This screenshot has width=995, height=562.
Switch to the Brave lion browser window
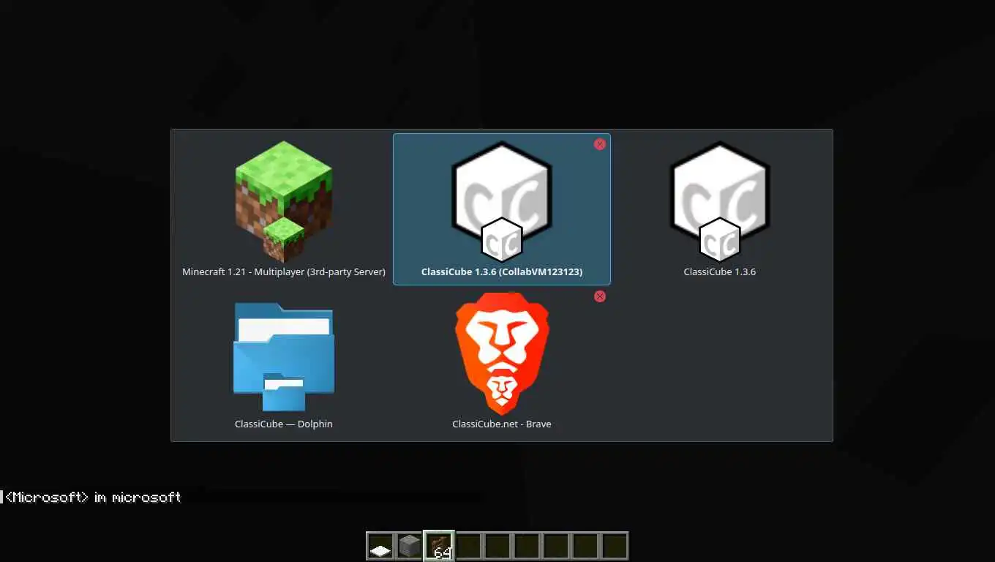pos(502,353)
